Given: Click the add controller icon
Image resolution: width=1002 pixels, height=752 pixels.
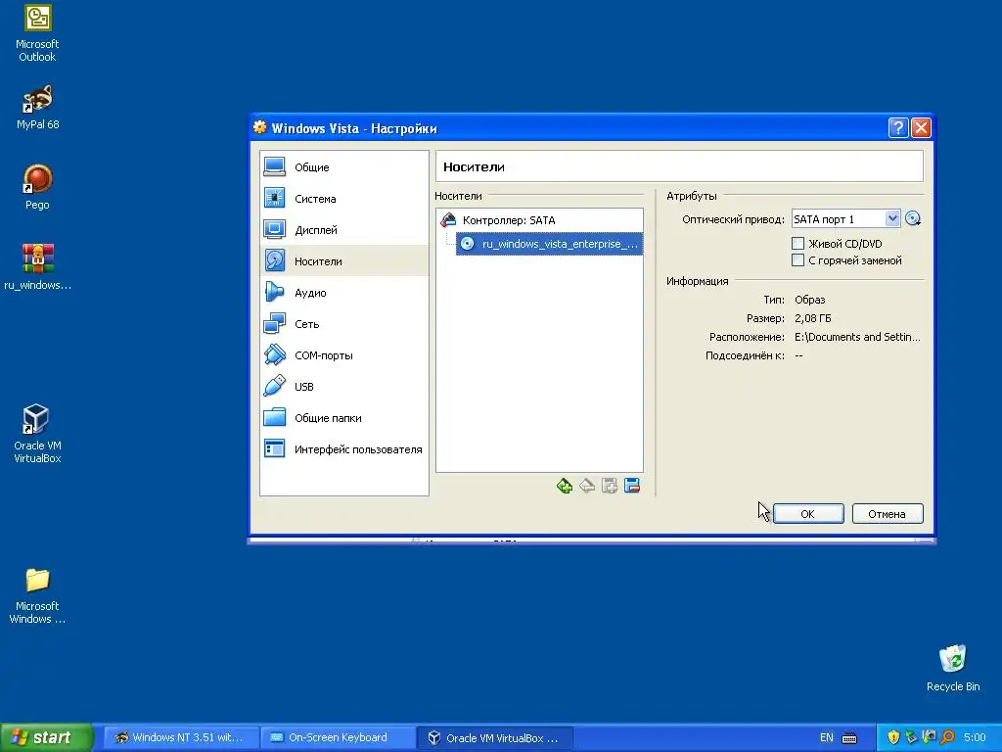Looking at the screenshot, I should (610, 486).
